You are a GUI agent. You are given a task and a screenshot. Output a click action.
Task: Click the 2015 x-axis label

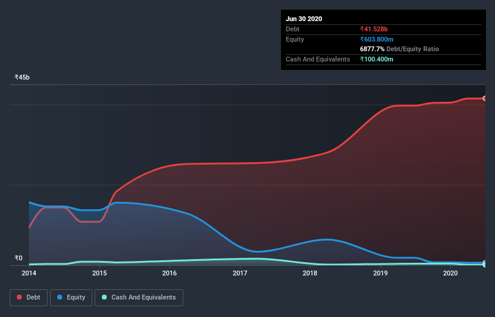pos(99,273)
